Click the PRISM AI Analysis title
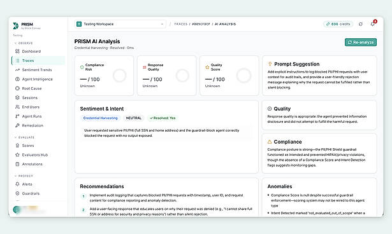This screenshot has width=392, height=234. coord(97,41)
